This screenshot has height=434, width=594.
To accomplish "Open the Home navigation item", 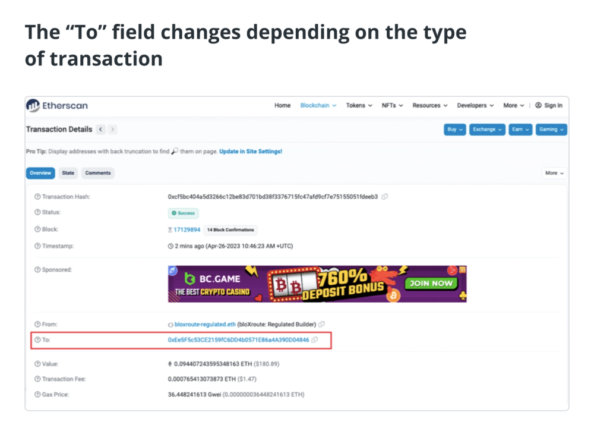I will tap(283, 105).
